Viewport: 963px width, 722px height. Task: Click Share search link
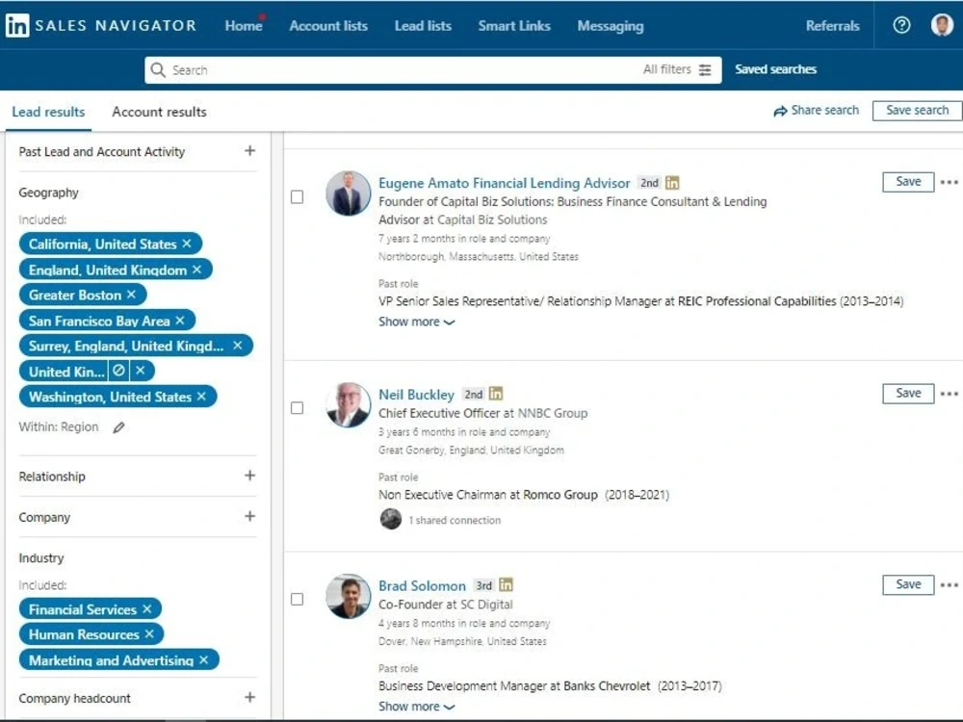[817, 111]
